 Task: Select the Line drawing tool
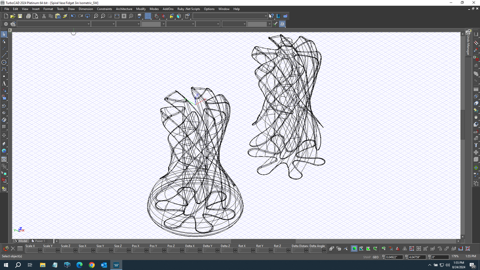pyautogui.click(x=4, y=55)
